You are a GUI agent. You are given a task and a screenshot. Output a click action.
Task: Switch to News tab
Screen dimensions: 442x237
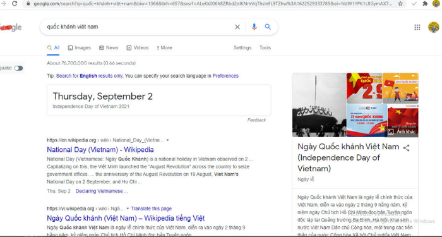click(109, 47)
